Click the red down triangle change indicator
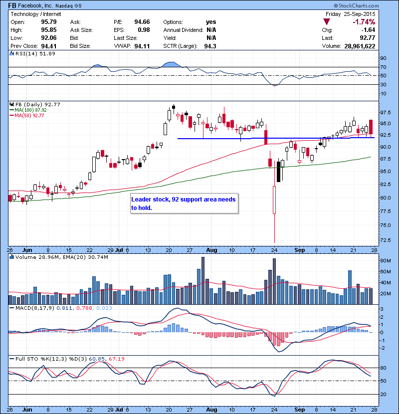The width and height of the screenshot is (399, 414). coord(327,22)
